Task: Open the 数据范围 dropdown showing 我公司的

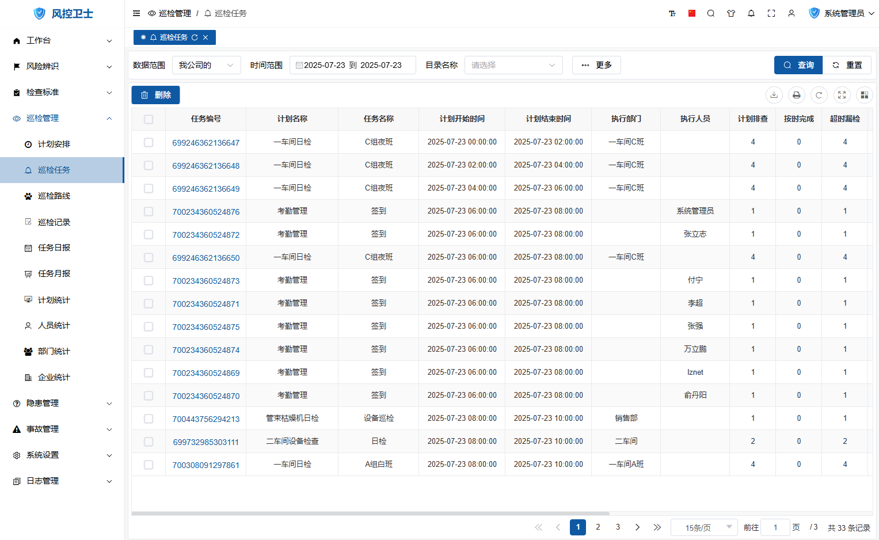Action: coord(206,65)
